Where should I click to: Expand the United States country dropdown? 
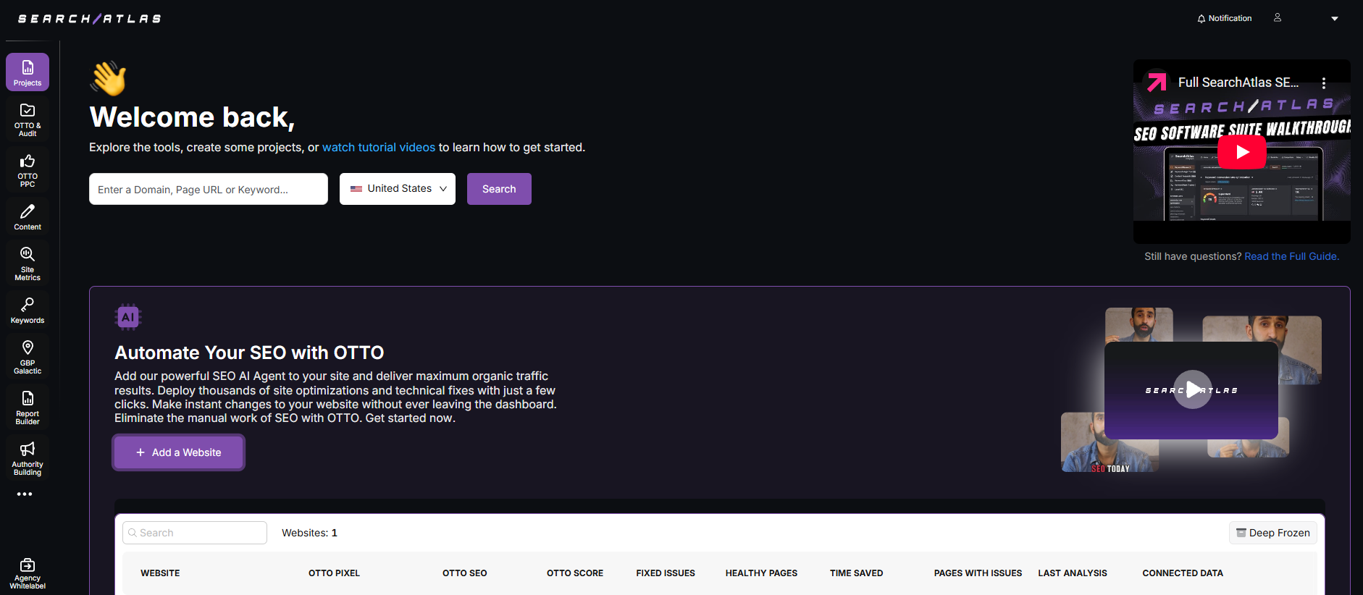click(x=398, y=189)
